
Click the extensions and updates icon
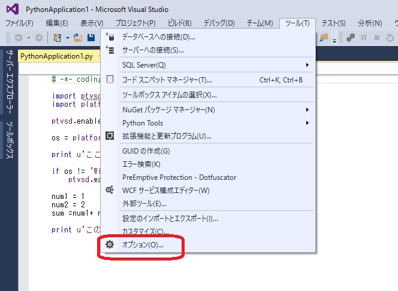point(110,136)
